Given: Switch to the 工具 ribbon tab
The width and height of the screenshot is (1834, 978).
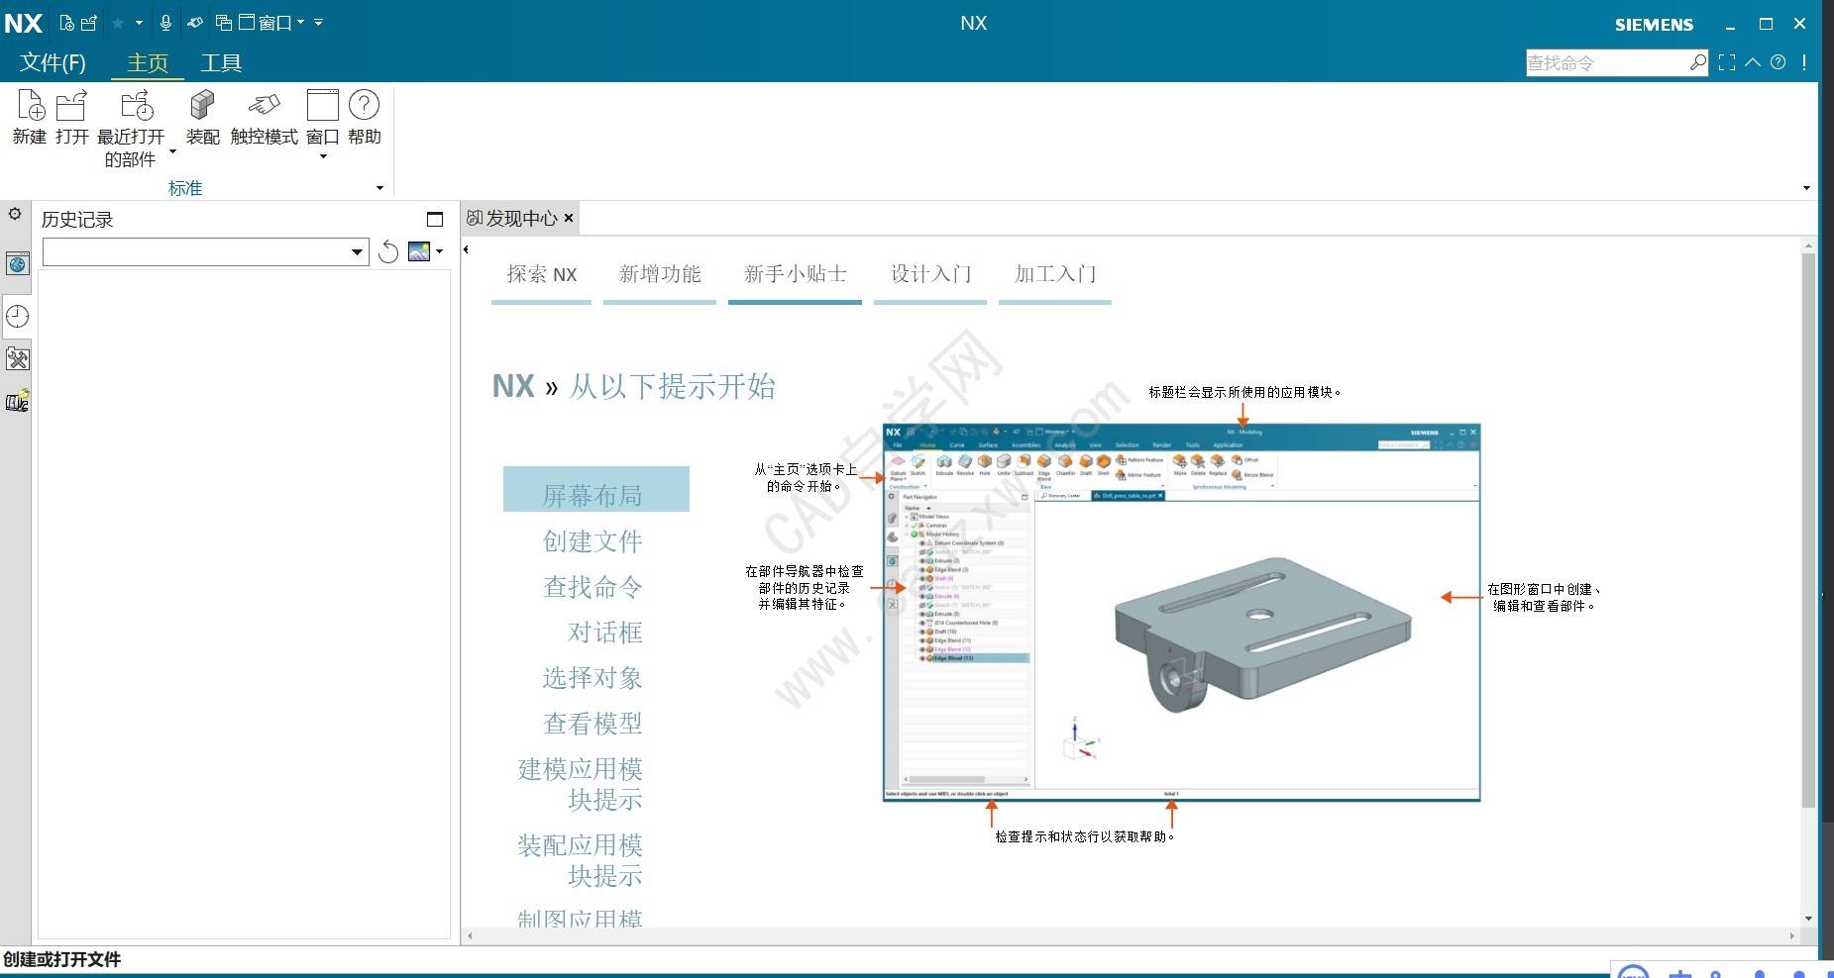Looking at the screenshot, I should pyautogui.click(x=222, y=62).
